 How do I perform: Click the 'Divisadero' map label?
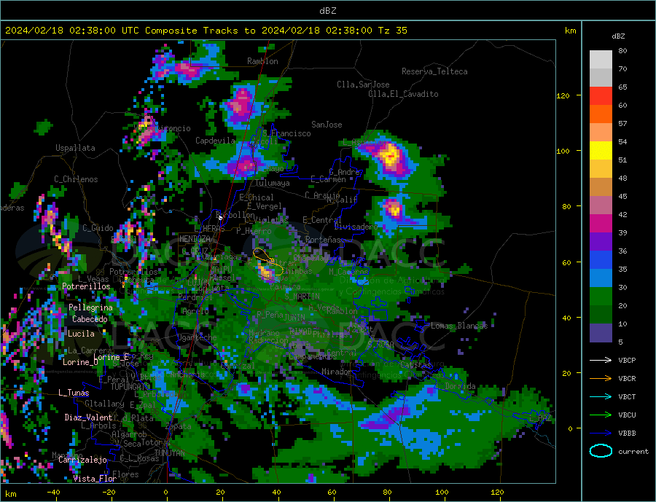pyautogui.click(x=356, y=227)
